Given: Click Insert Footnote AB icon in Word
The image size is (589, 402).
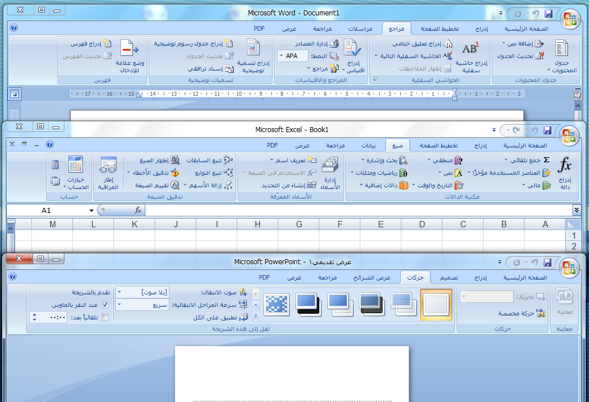Looking at the screenshot, I should click(470, 48).
